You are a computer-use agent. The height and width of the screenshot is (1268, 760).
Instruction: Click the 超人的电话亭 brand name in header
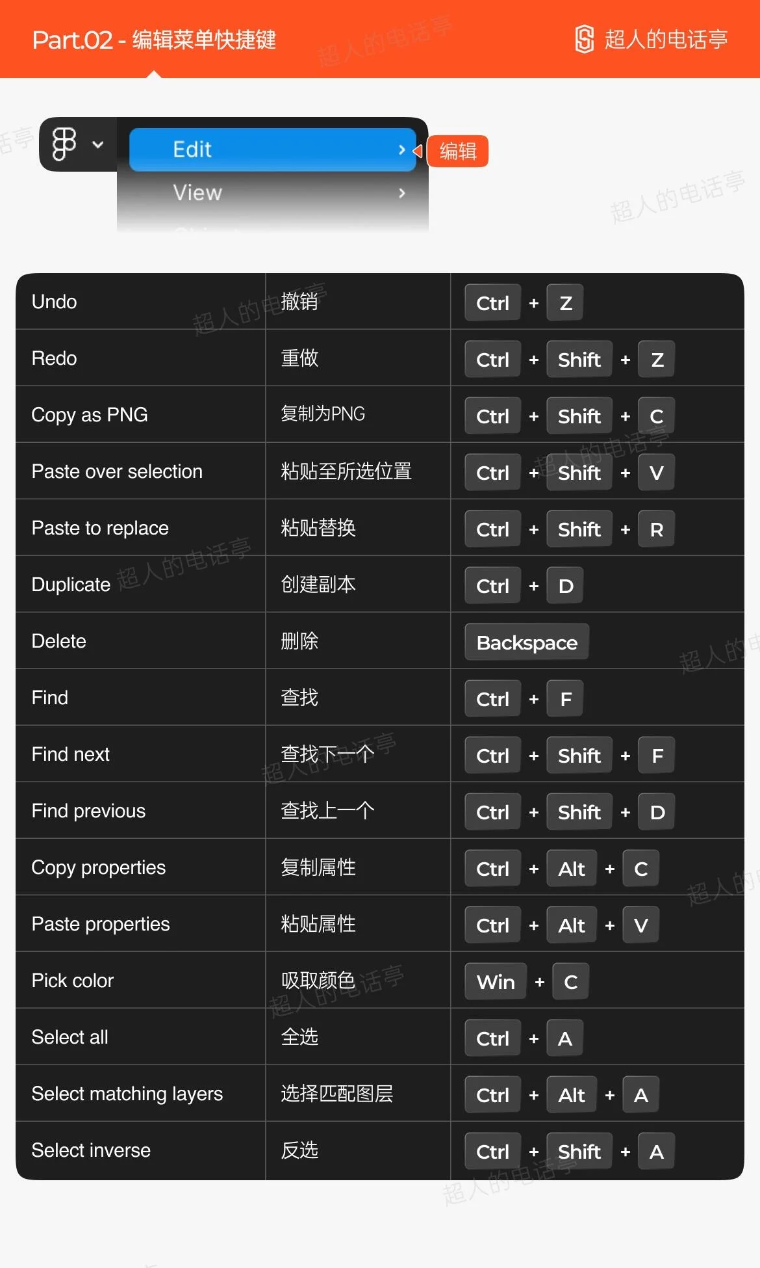point(666,40)
